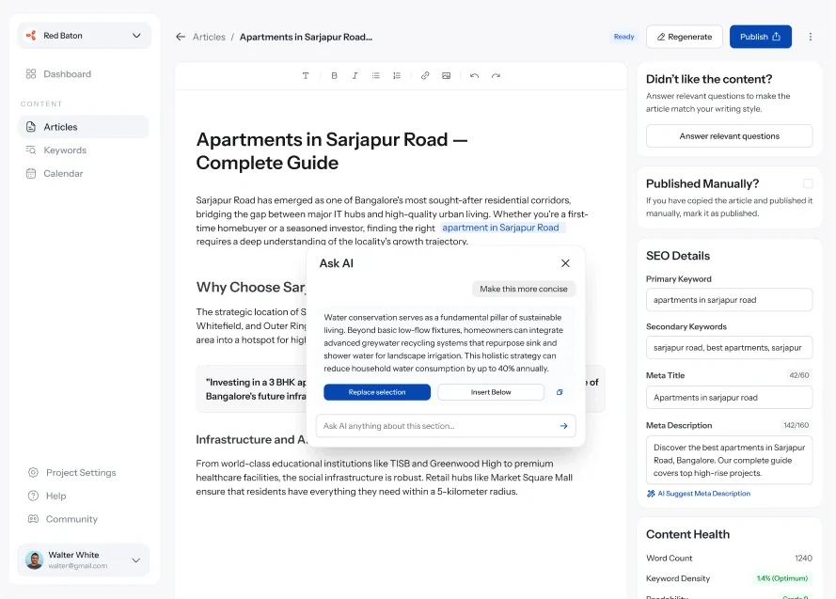Click the Help question mark icon
The image size is (836, 599).
pos(33,496)
